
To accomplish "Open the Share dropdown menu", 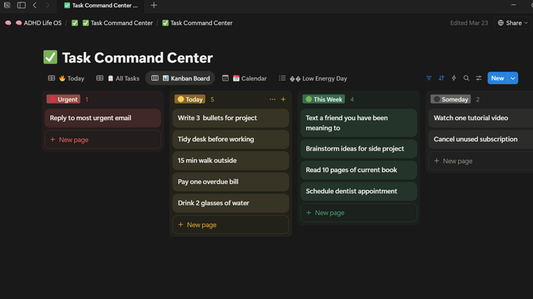I will click(x=513, y=23).
